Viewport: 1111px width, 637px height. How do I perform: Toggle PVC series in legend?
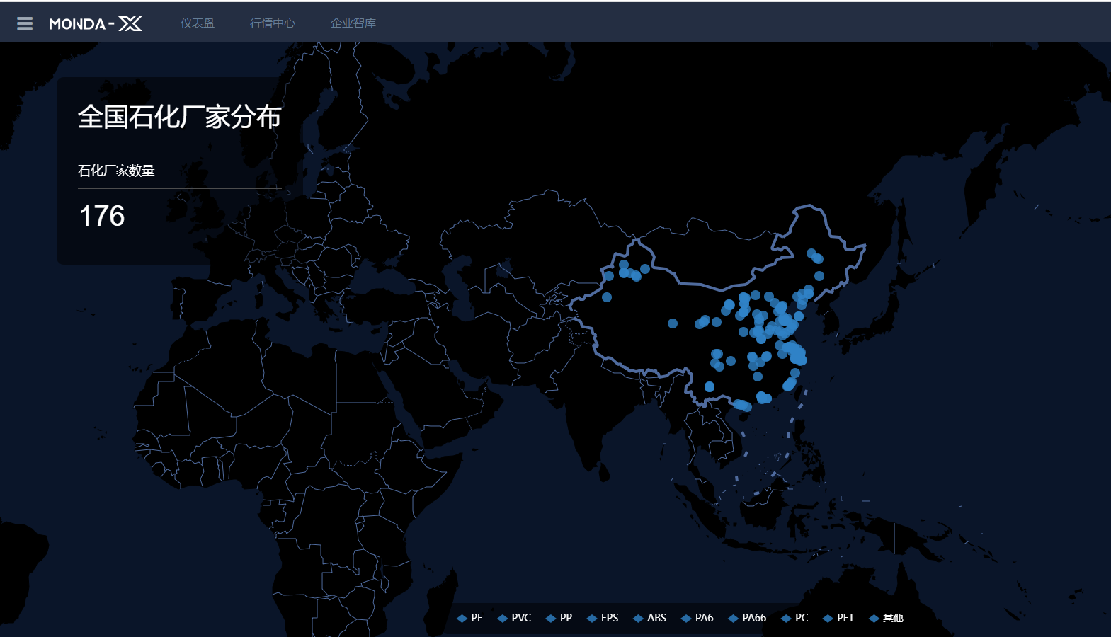[x=514, y=618]
